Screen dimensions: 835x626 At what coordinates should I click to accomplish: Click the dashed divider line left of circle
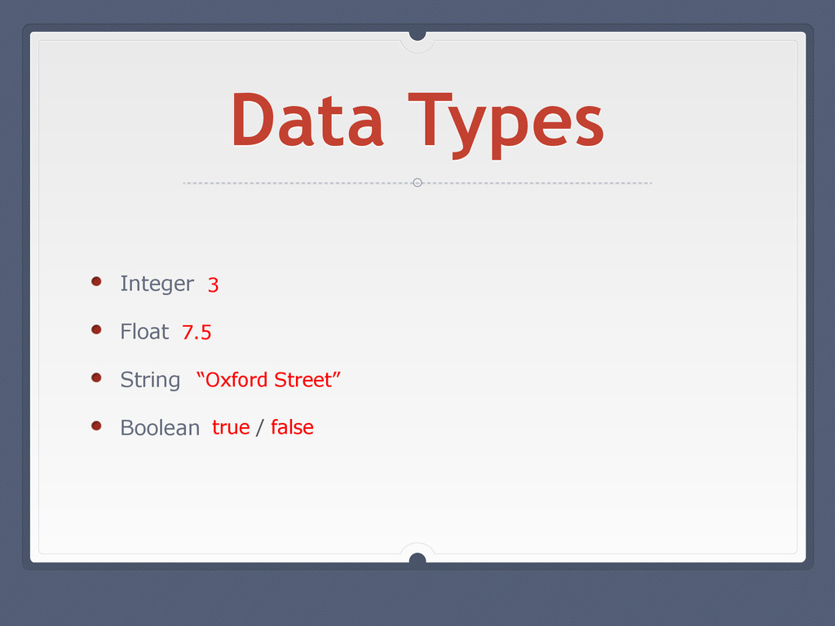[298, 183]
